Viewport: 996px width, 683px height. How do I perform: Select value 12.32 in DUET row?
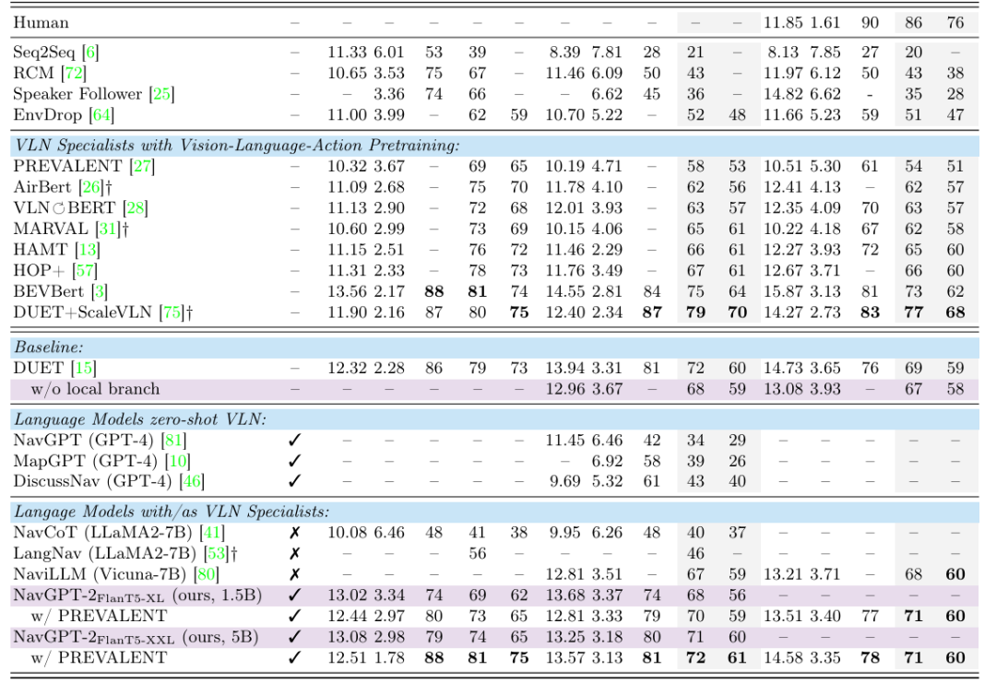(x=347, y=368)
